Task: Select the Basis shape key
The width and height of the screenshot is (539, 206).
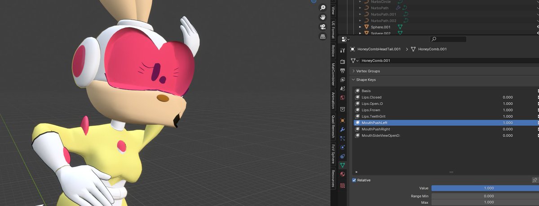Action: 445,91
